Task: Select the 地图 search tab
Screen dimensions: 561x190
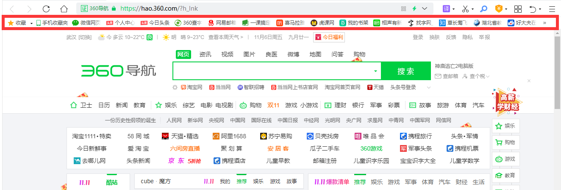Action: coord(315,54)
